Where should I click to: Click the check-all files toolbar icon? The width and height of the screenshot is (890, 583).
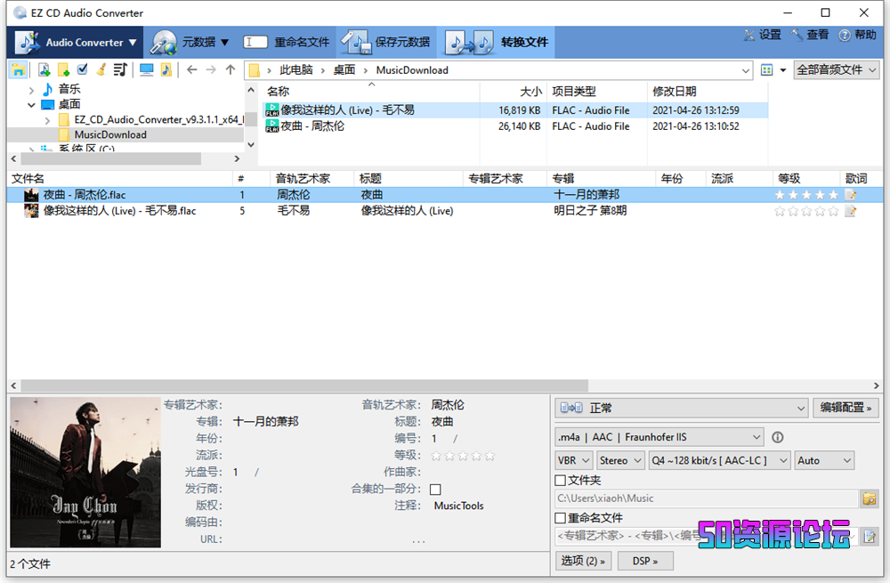coord(83,69)
